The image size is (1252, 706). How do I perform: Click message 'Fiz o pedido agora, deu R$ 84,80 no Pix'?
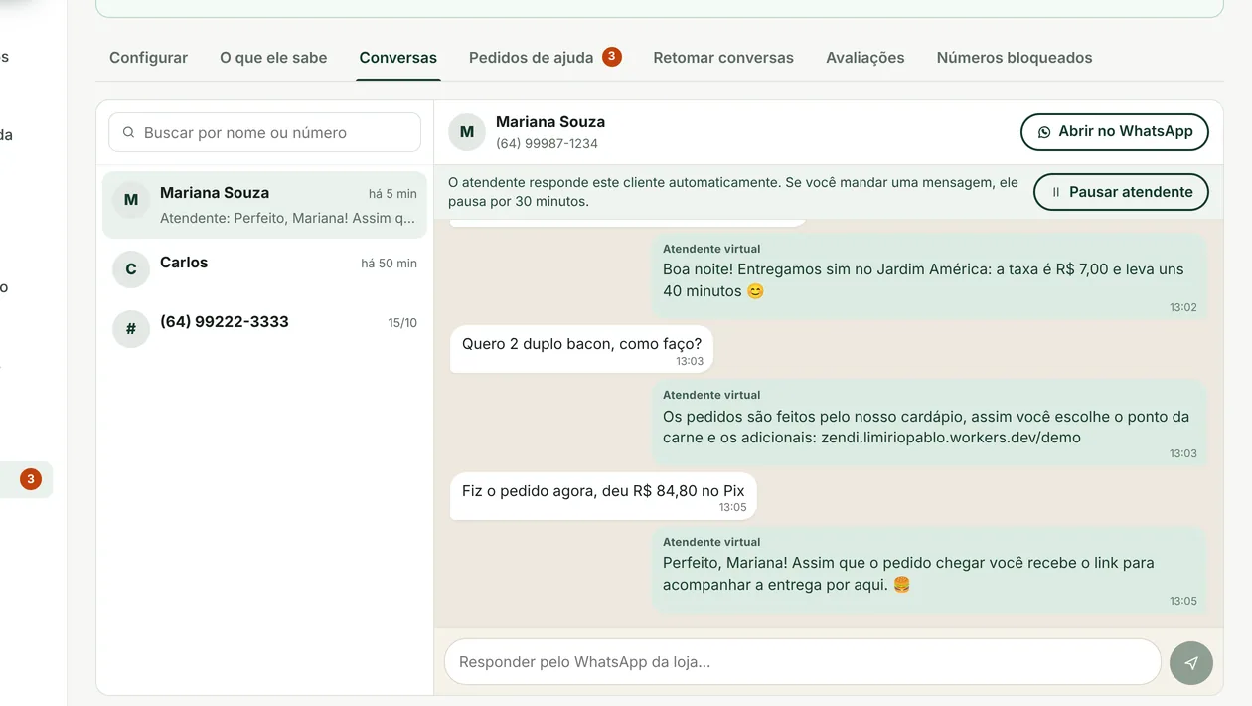(x=603, y=495)
